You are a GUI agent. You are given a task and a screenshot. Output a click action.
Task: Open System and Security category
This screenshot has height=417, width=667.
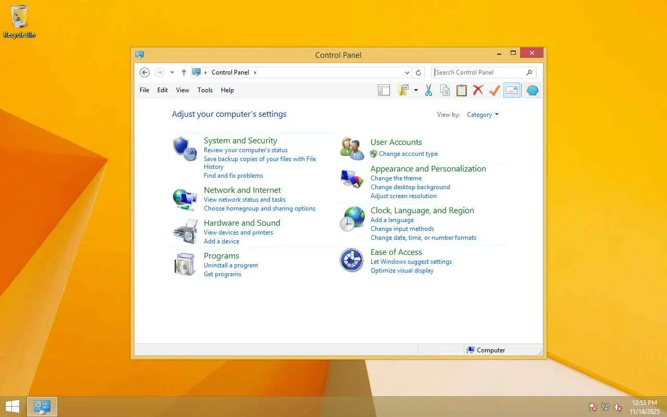[240, 141]
